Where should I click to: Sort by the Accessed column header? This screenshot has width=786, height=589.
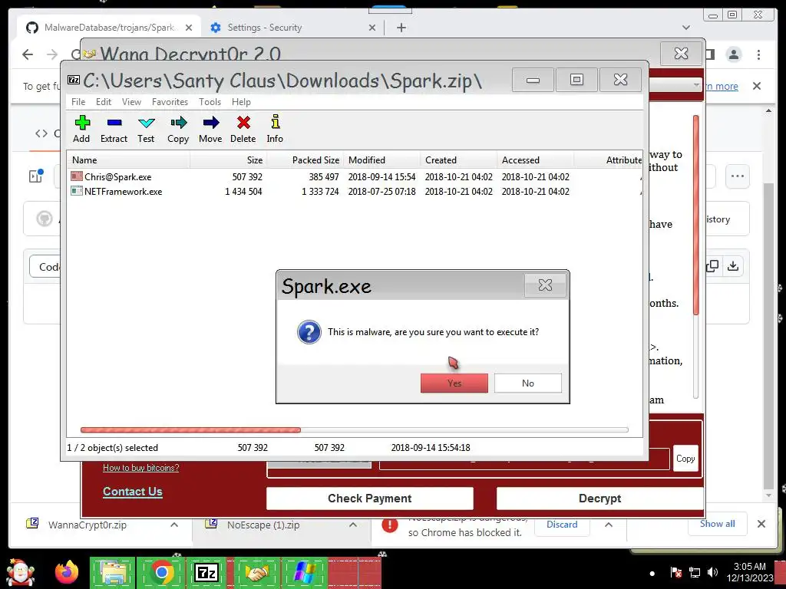(535, 160)
